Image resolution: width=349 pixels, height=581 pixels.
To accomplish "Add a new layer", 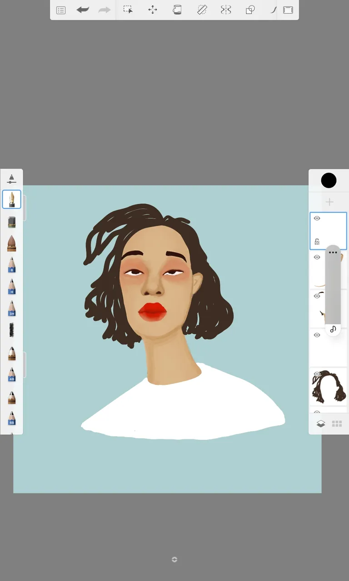I will click(x=329, y=202).
